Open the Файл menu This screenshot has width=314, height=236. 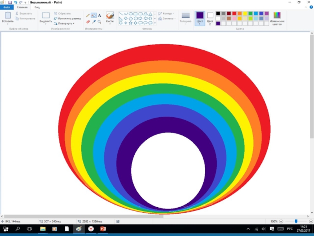coord(7,7)
